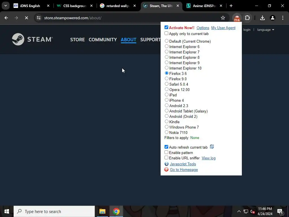Select Opera 12.00 radio button
The height and width of the screenshot is (217, 289).
click(167, 89)
